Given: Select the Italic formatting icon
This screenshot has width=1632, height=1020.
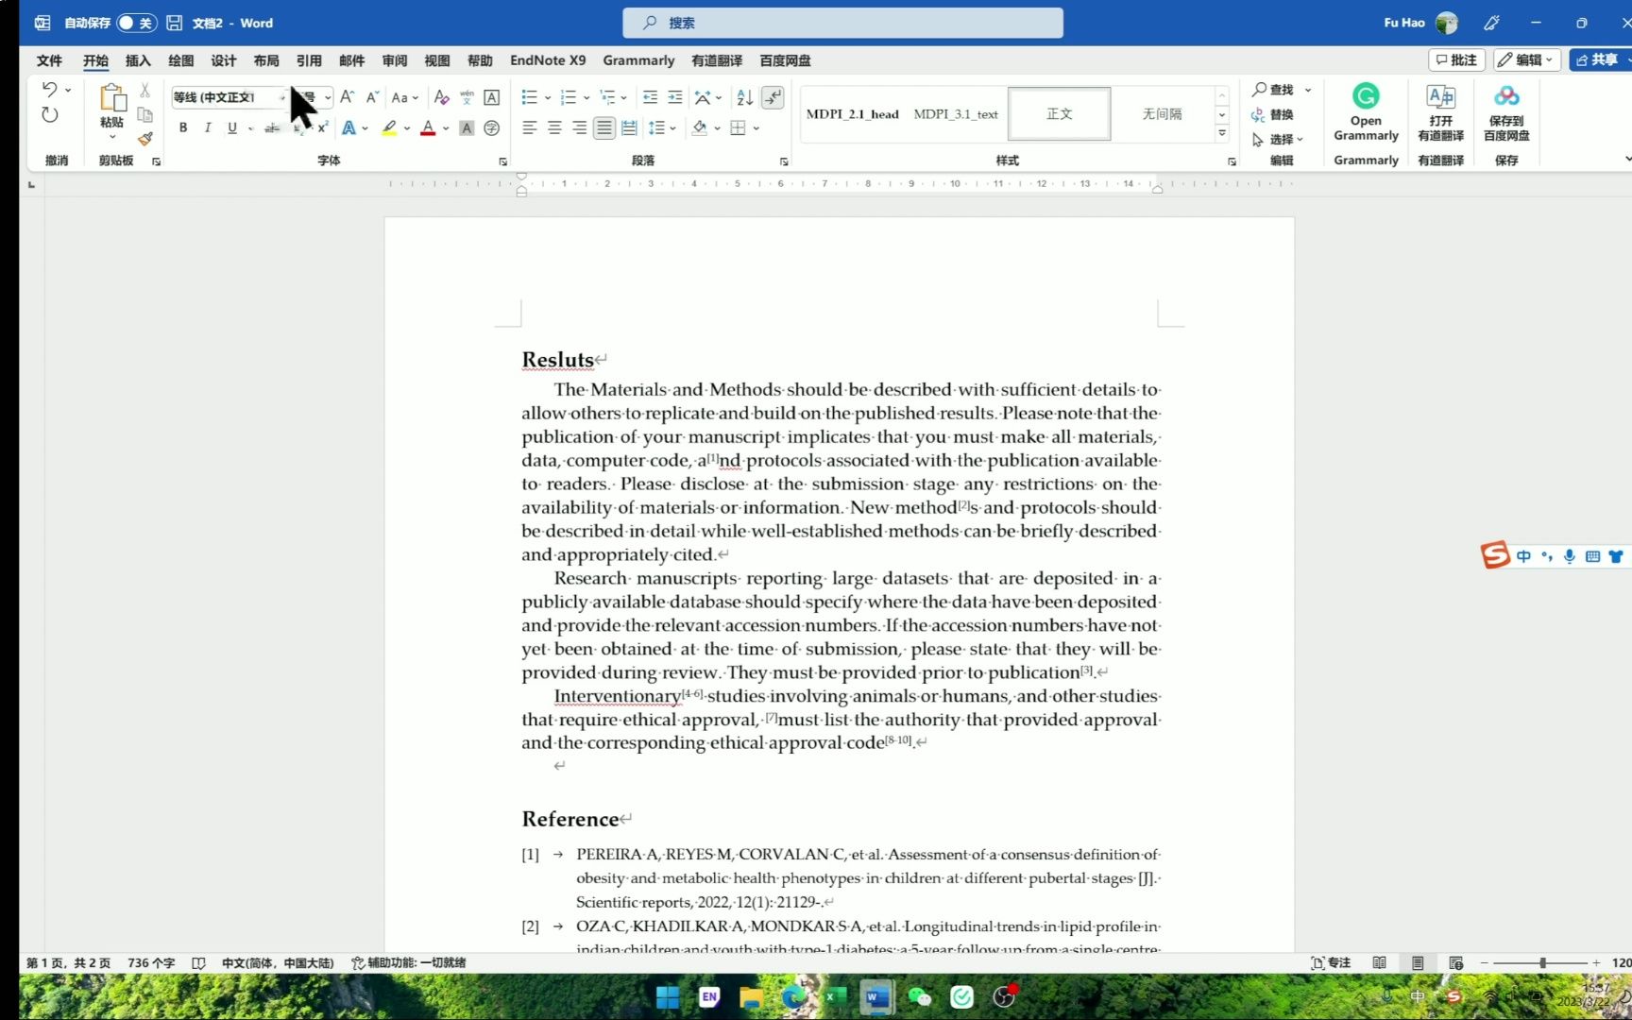Looking at the screenshot, I should 207,127.
